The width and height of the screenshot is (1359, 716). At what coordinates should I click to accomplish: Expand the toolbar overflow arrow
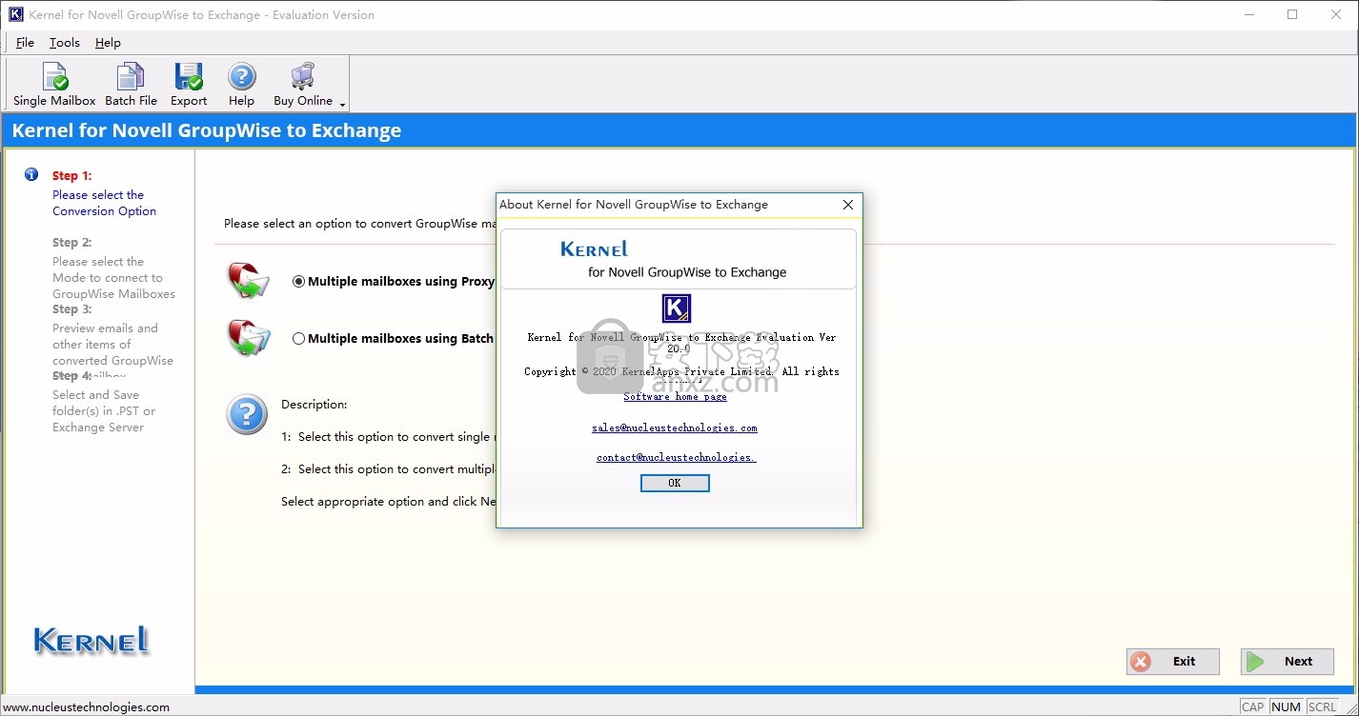point(342,104)
